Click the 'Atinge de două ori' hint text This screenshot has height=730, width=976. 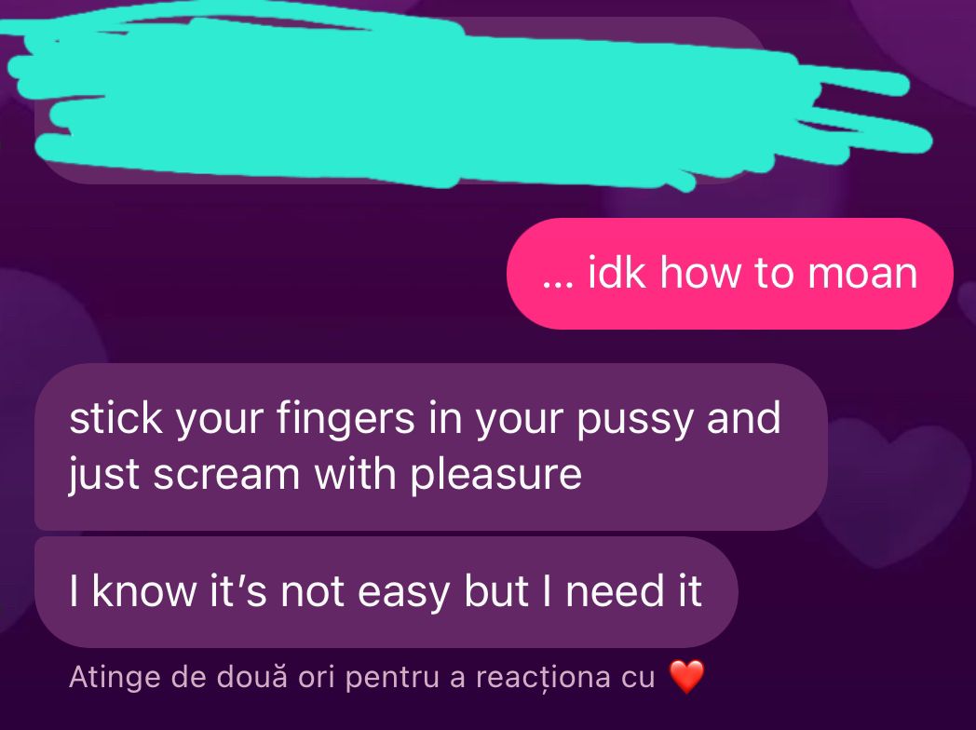point(361,677)
